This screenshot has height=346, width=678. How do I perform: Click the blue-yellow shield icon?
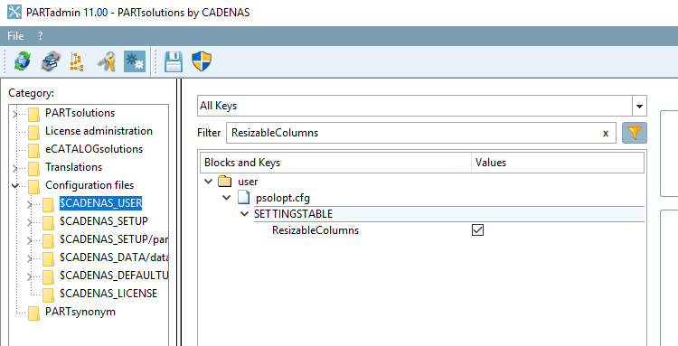pyautogui.click(x=202, y=61)
